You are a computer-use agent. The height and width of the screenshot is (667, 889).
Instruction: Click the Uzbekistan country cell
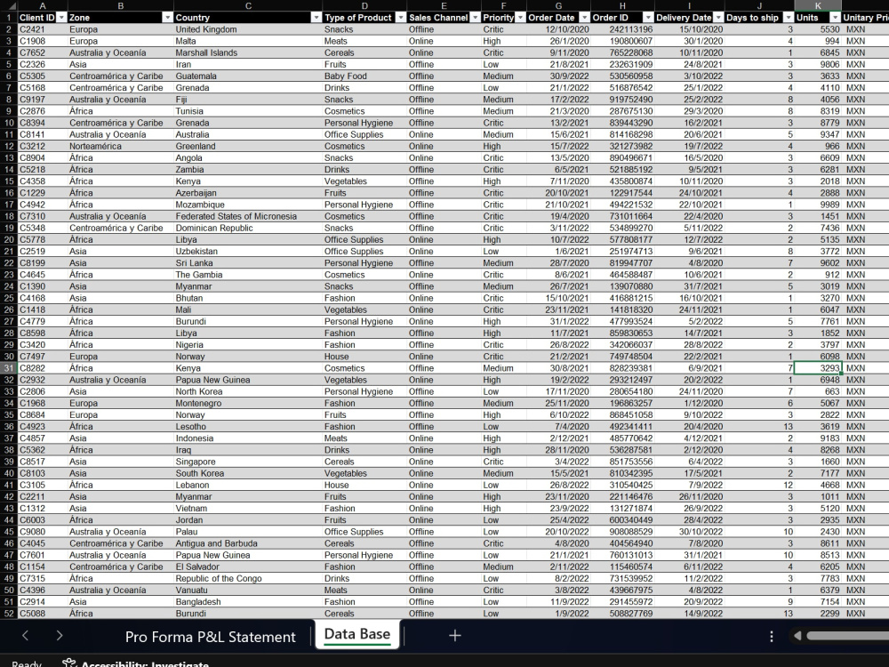coord(248,252)
